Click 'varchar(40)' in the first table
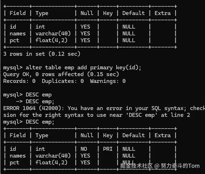 coord(53,34)
